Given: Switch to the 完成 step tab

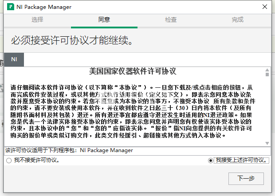Looking at the screenshot, I should [x=238, y=20].
